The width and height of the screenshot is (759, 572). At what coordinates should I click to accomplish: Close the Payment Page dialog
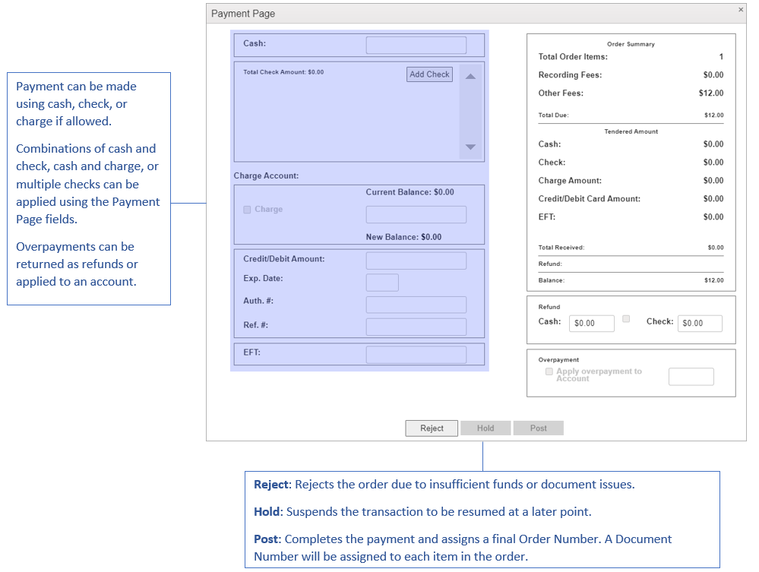[741, 10]
